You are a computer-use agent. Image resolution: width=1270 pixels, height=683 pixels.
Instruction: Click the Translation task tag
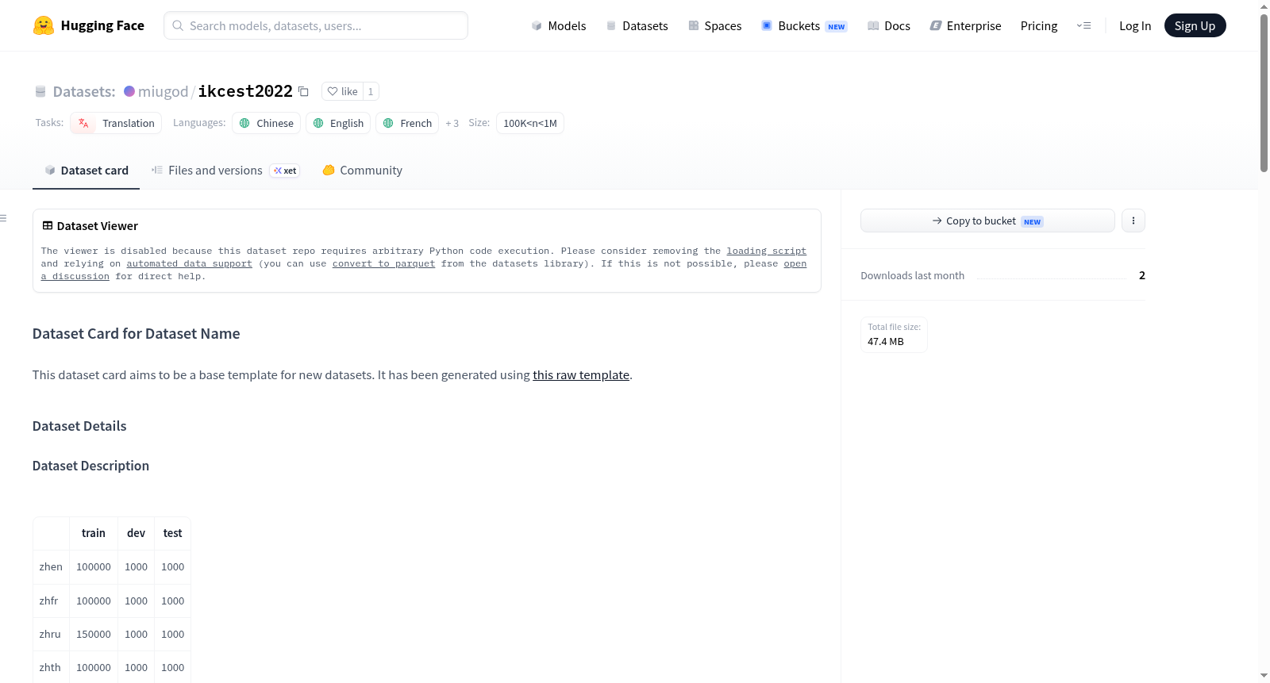(116, 123)
